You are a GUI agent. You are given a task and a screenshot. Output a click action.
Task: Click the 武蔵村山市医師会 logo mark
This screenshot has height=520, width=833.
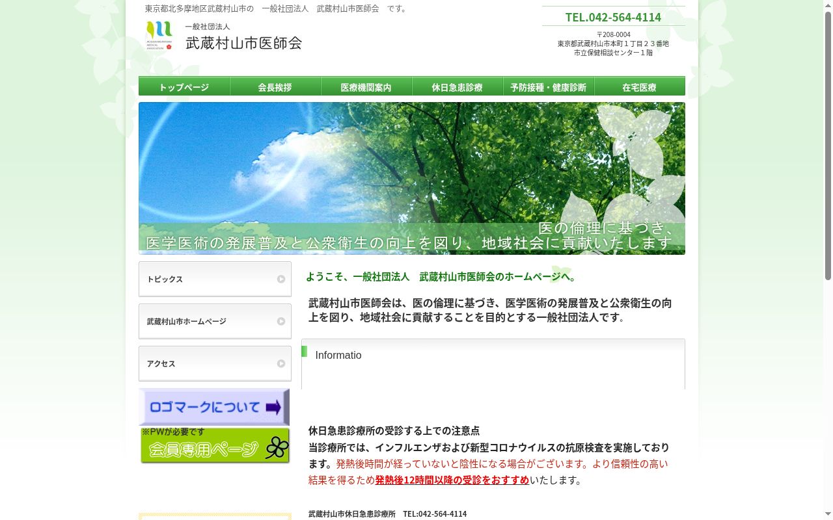tap(159, 35)
